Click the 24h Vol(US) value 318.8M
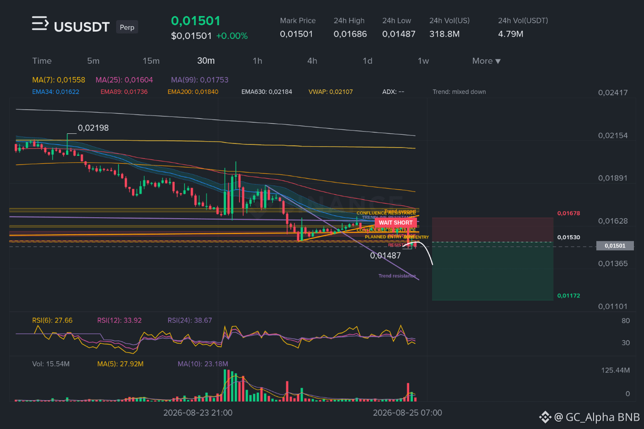 [x=444, y=34]
